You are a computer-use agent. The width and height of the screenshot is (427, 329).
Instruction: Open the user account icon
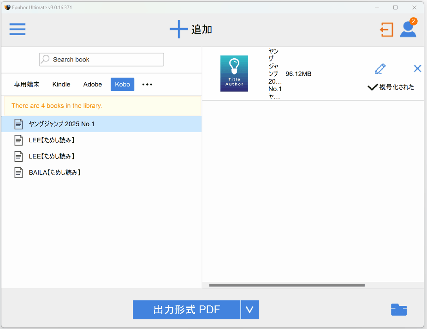(x=408, y=30)
